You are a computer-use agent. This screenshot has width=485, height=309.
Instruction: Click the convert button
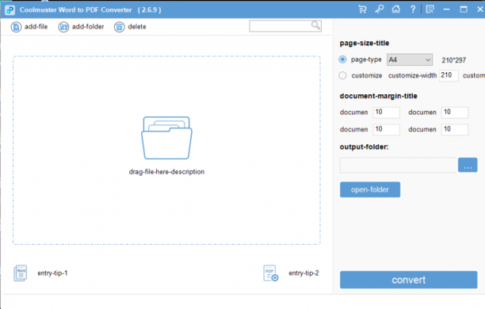(409, 280)
